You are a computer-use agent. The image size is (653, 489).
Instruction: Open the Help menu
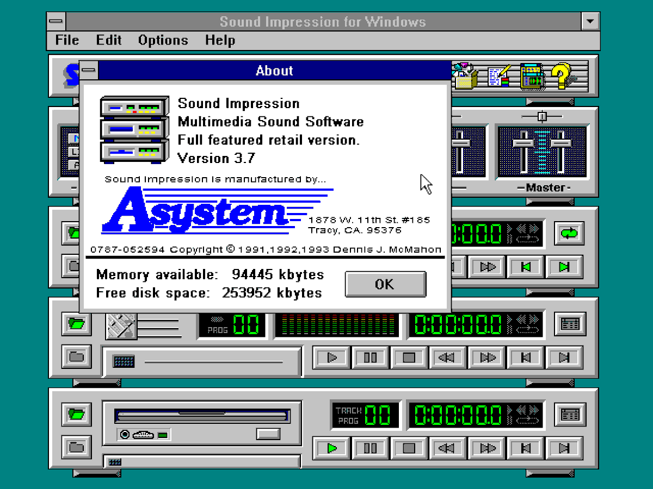[220, 40]
